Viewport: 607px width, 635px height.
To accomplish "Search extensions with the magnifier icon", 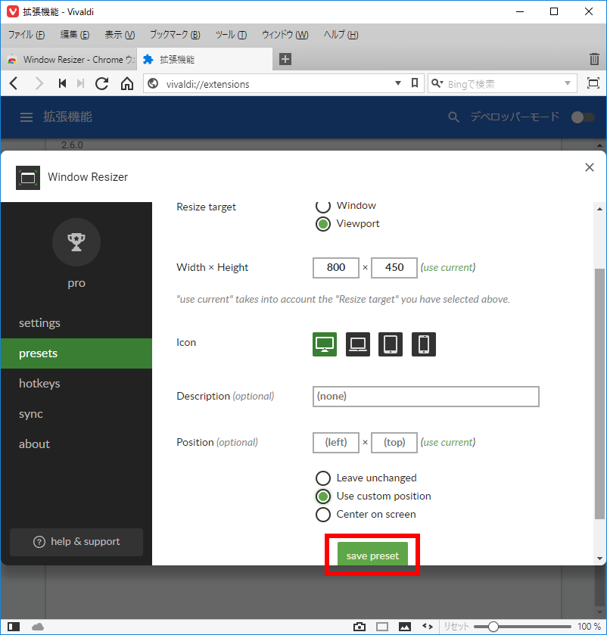I will point(453,117).
